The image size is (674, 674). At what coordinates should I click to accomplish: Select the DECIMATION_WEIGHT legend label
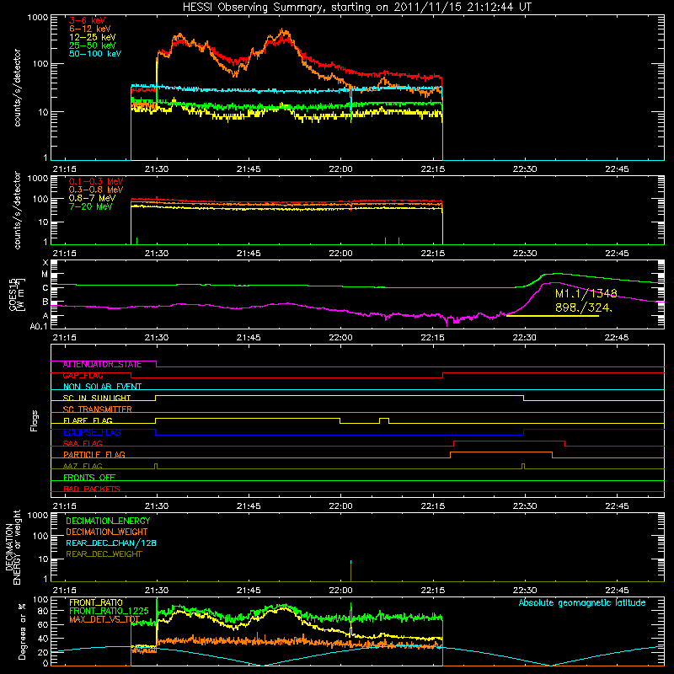(x=107, y=532)
